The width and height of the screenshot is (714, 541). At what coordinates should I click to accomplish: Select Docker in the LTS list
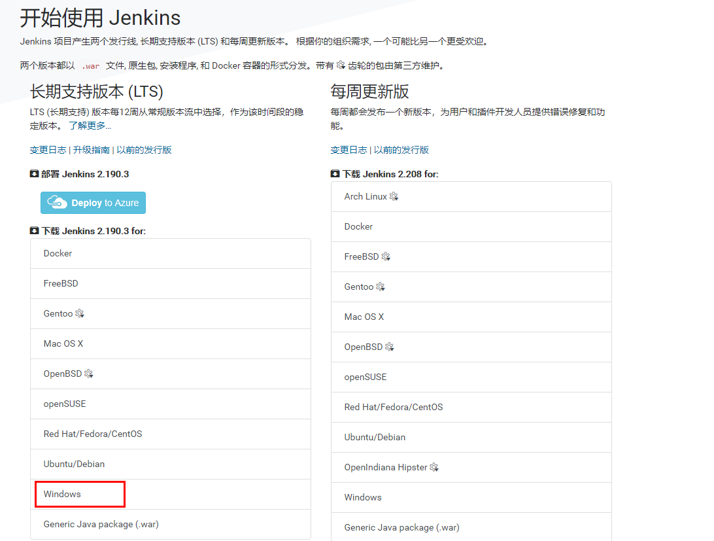[x=171, y=253]
